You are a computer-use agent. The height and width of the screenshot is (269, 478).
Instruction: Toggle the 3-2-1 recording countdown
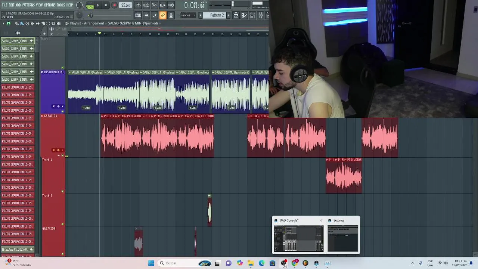pos(155,5)
